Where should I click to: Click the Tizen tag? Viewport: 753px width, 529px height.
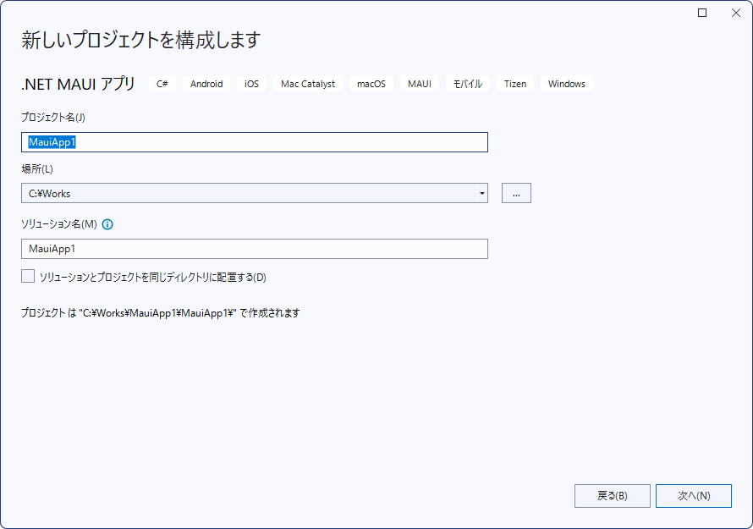(515, 84)
